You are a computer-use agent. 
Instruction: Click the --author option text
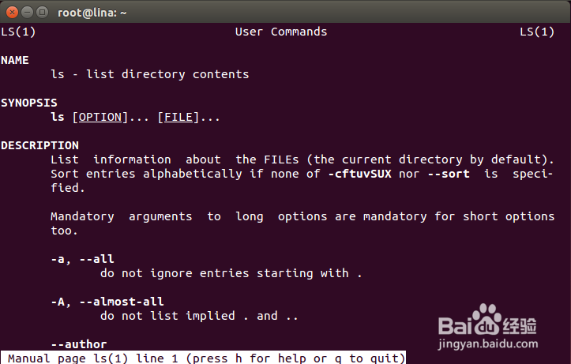78,344
